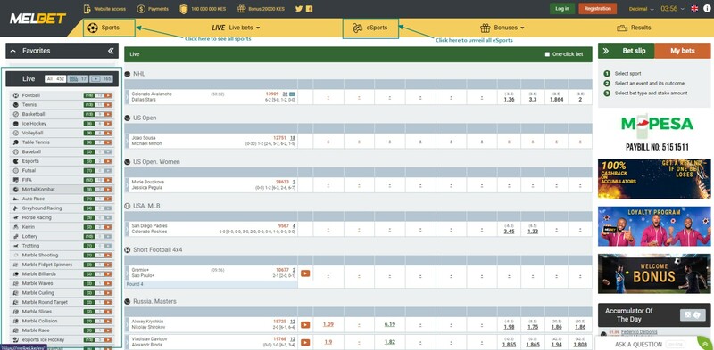Click the Registration button
The width and height of the screenshot is (714, 350).
[597, 9]
